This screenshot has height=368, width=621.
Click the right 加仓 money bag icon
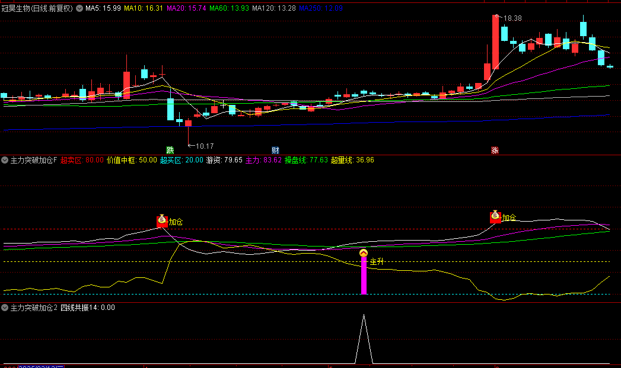(495, 216)
